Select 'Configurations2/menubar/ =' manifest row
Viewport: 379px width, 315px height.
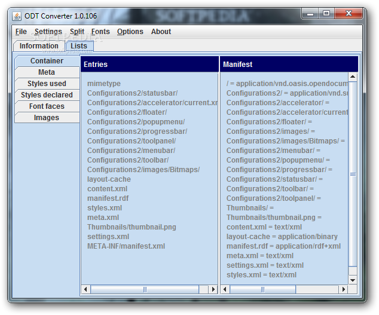click(x=273, y=151)
